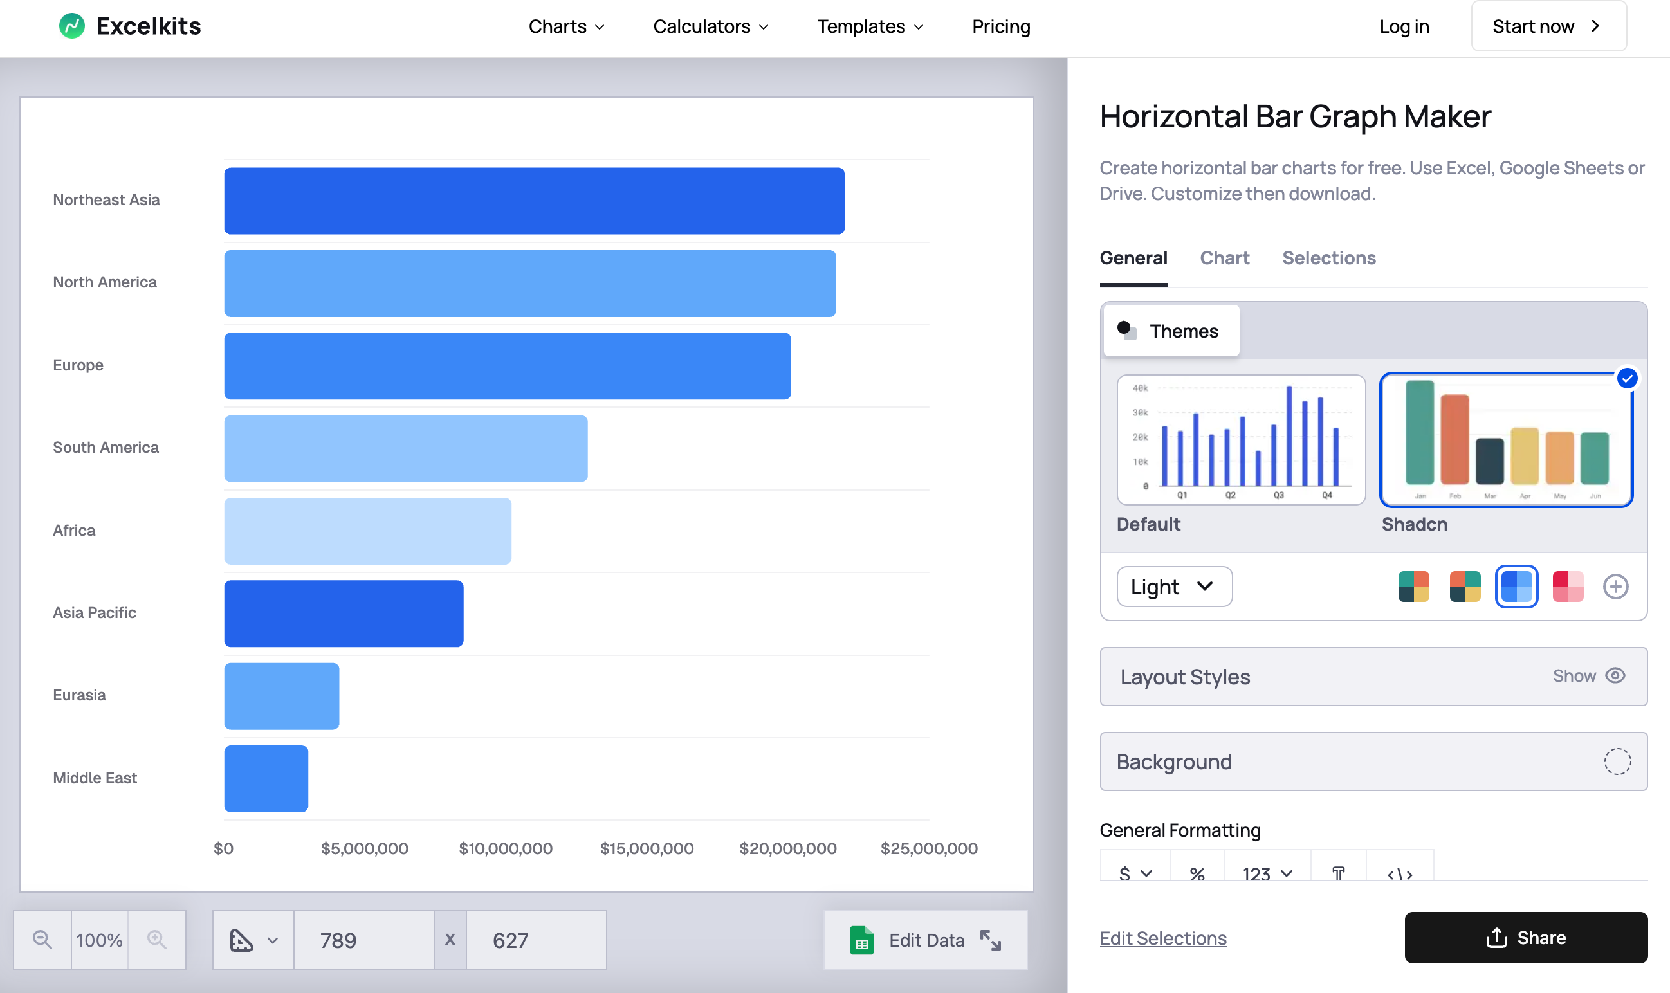Click the North America bar
1670x993 pixels.
530,283
